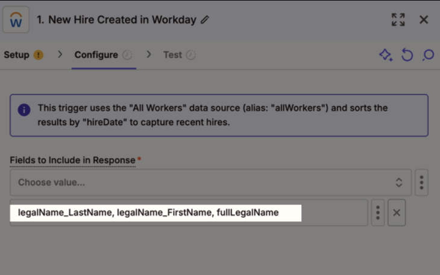Click the undo arrow icon
This screenshot has height=275, width=440.
coord(407,55)
